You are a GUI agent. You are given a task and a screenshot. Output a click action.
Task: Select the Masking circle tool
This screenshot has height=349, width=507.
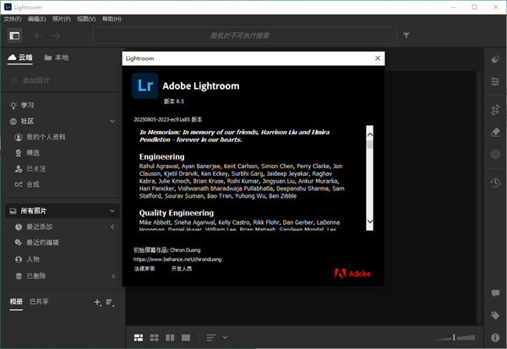(x=495, y=155)
